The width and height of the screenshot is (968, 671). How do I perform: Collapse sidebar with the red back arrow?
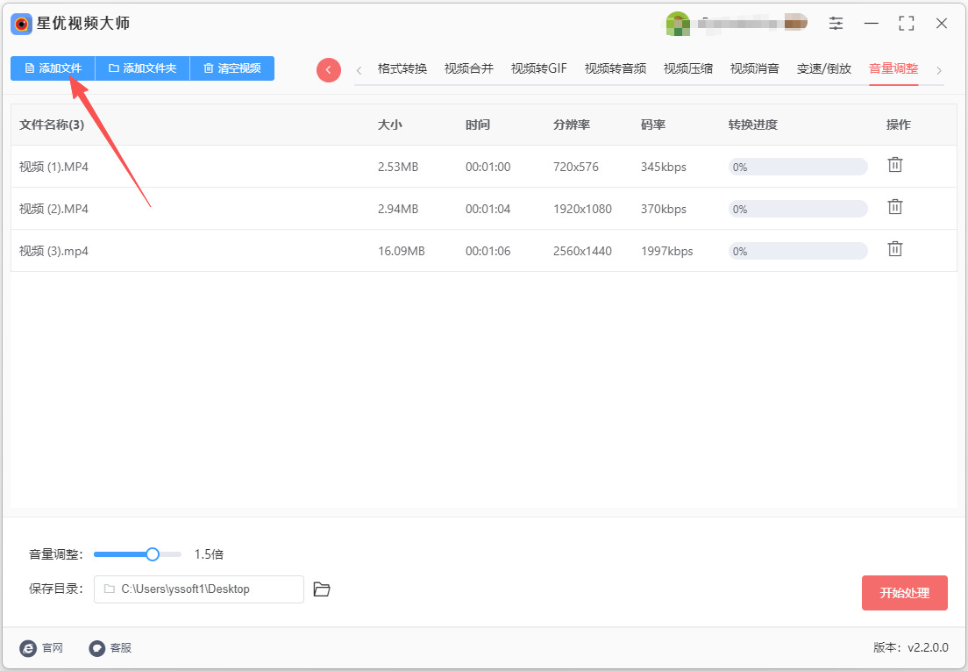[329, 70]
